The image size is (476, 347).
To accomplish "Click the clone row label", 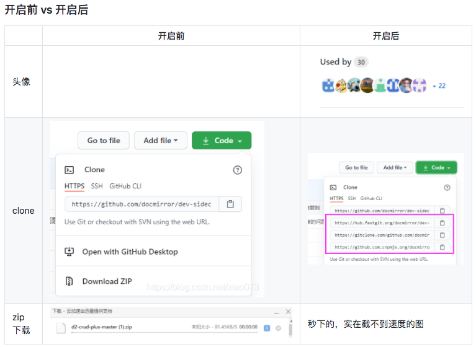I will tap(24, 211).
